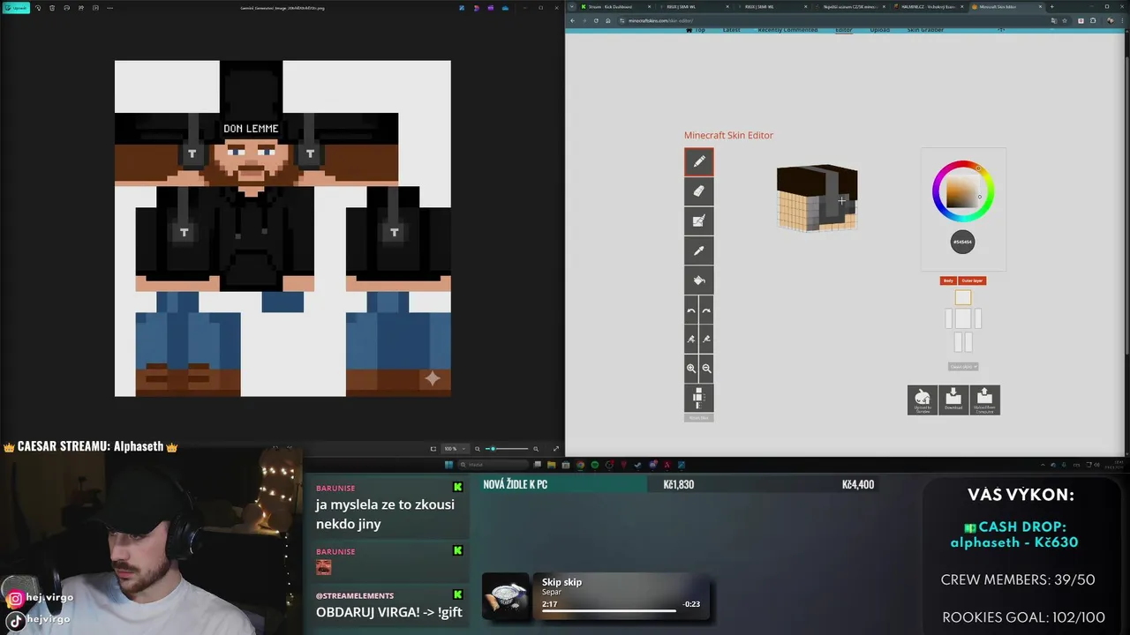Click the Windows Start button

[448, 465]
